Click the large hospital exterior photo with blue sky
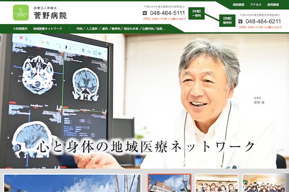289x192 pixels. pos(72,183)
